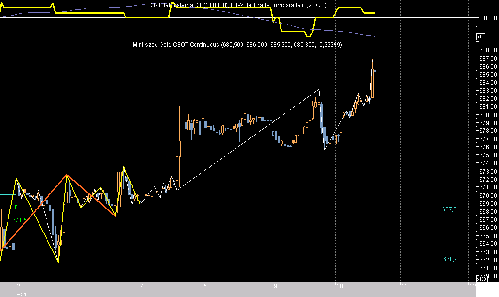Click the 665,00 price axis label
This screenshot has height=297, width=499.
coord(488,236)
